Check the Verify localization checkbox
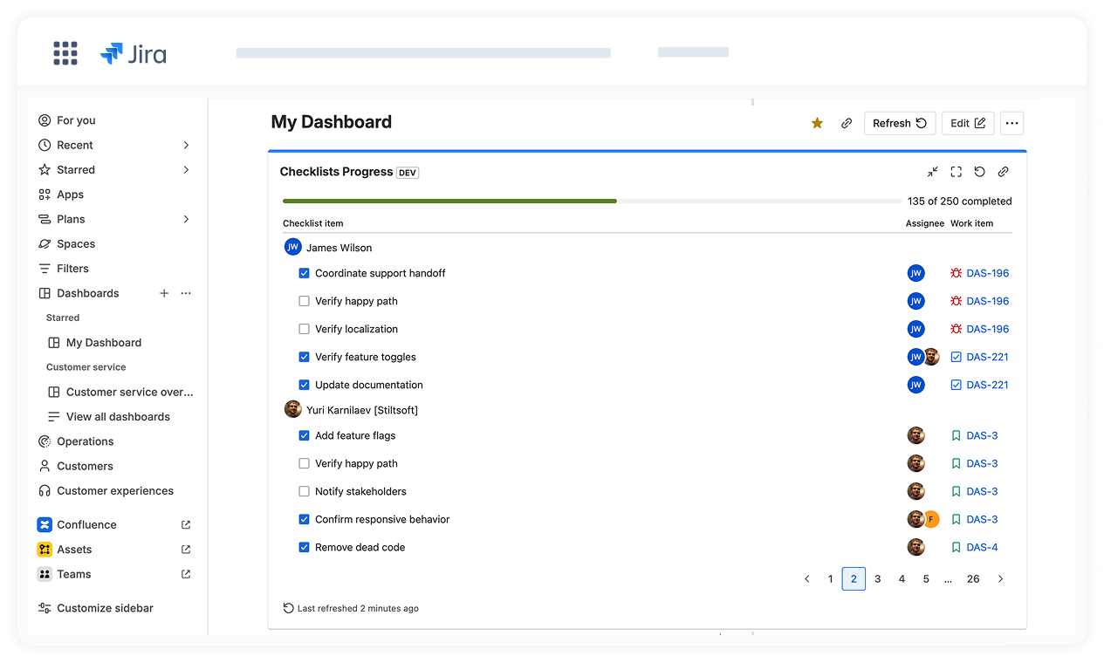Viewport: 1104px width, 663px height. (x=304, y=329)
